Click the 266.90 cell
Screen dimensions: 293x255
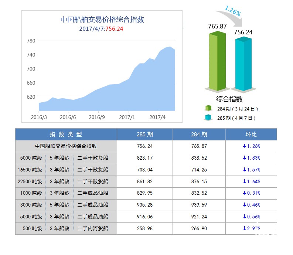[199, 228]
